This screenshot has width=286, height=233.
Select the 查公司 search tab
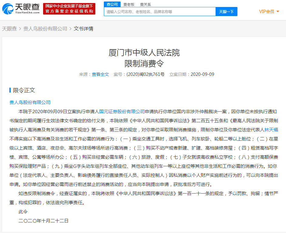click(112, 4)
